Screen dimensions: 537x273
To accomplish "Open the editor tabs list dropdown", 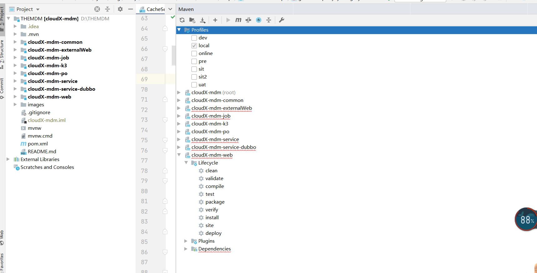I will tap(170, 9).
